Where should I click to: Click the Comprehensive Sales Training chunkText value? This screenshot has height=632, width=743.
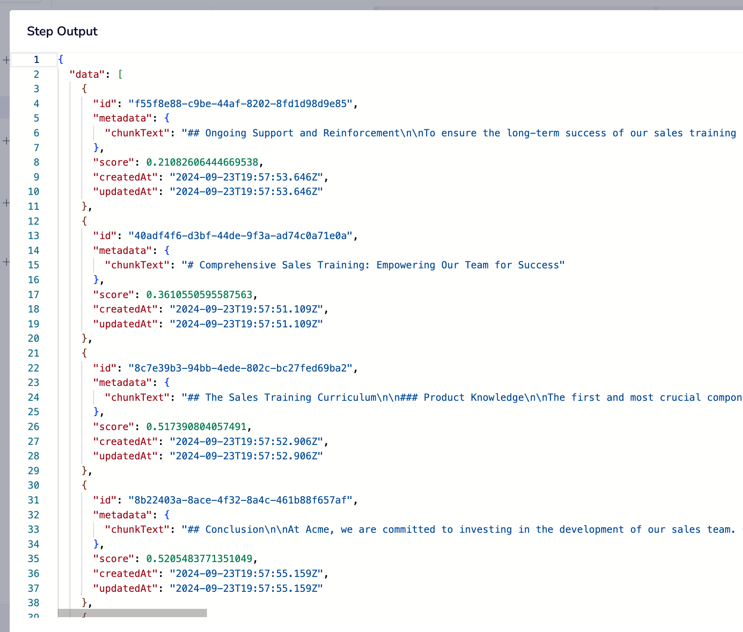pos(373,265)
